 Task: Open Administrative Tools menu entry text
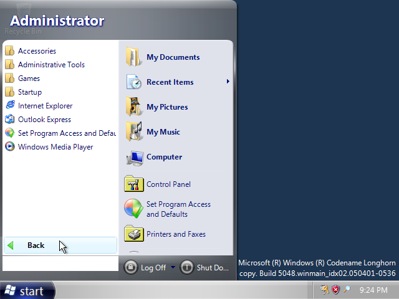tap(51, 65)
